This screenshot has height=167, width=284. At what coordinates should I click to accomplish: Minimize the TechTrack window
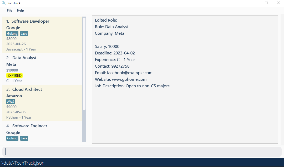click(x=255, y=3)
